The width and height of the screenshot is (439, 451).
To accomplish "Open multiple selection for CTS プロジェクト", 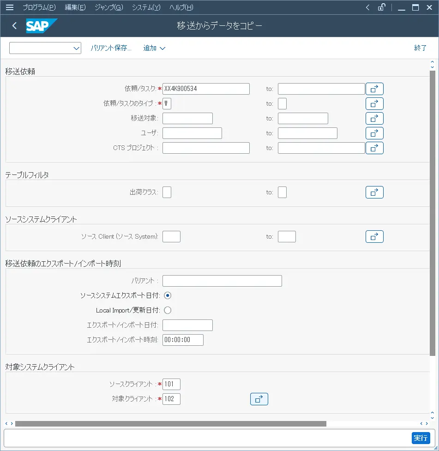I will tap(374, 148).
